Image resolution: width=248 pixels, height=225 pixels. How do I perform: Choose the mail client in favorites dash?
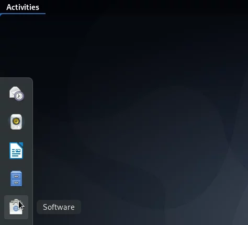[x=16, y=94]
